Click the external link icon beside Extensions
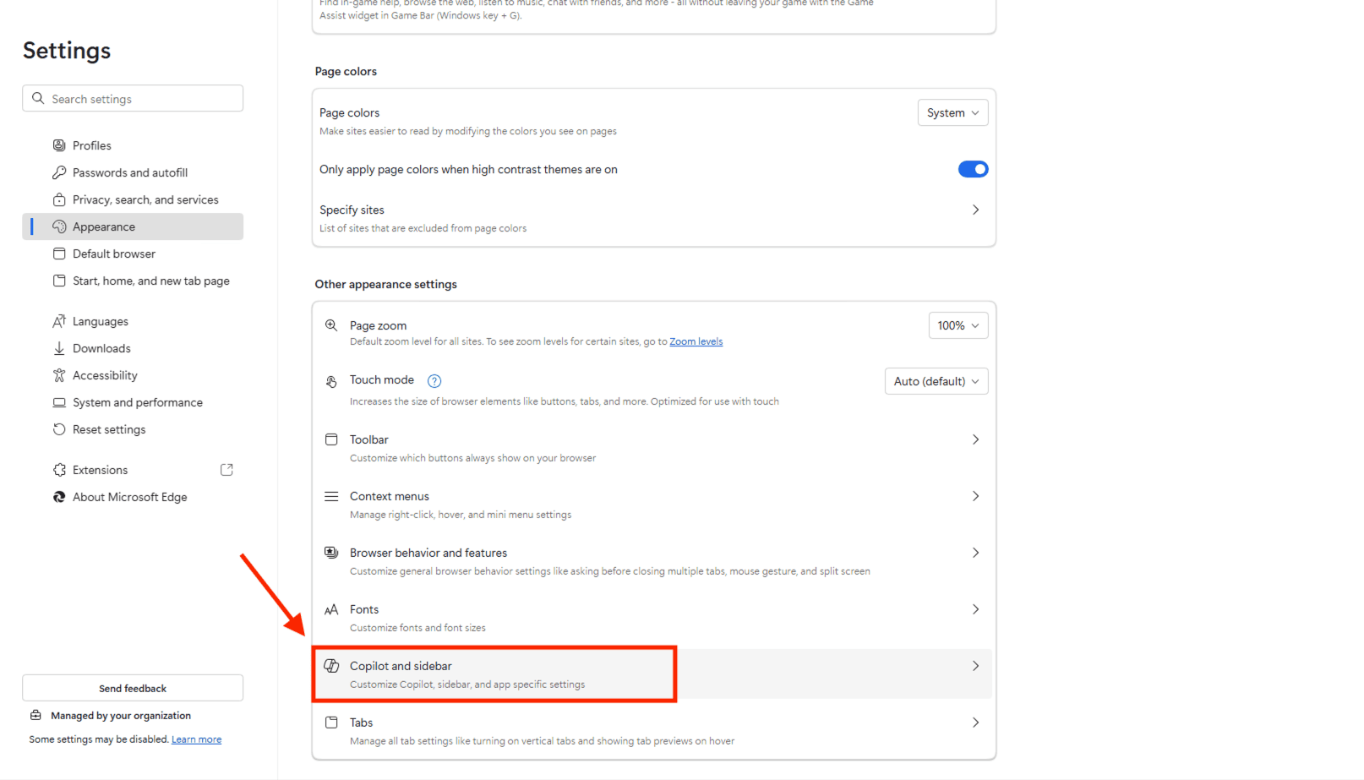Viewport: 1364px width, 780px height. (226, 469)
